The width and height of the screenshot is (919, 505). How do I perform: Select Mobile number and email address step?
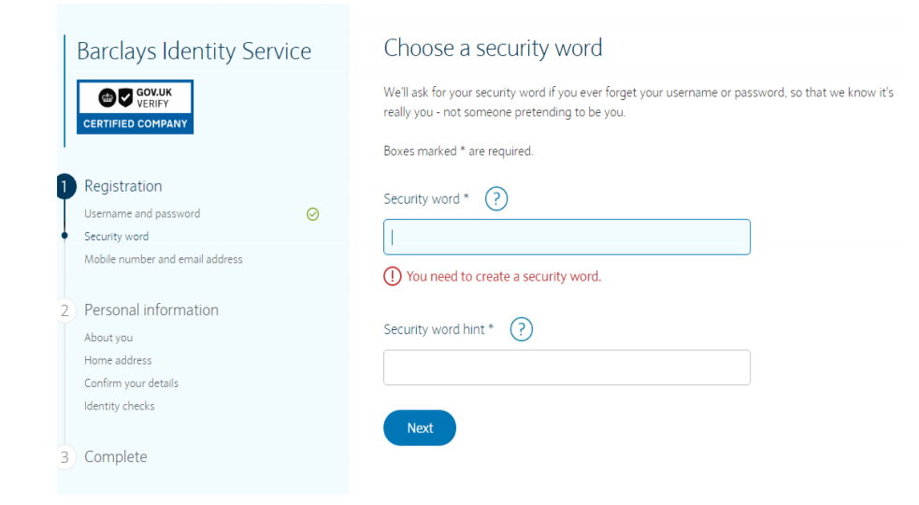click(x=164, y=259)
